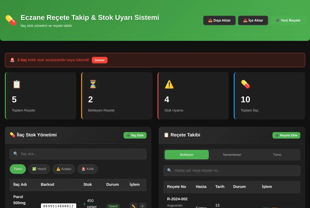
Task: Filter stock by Azalan chip
Action: tap(64, 169)
